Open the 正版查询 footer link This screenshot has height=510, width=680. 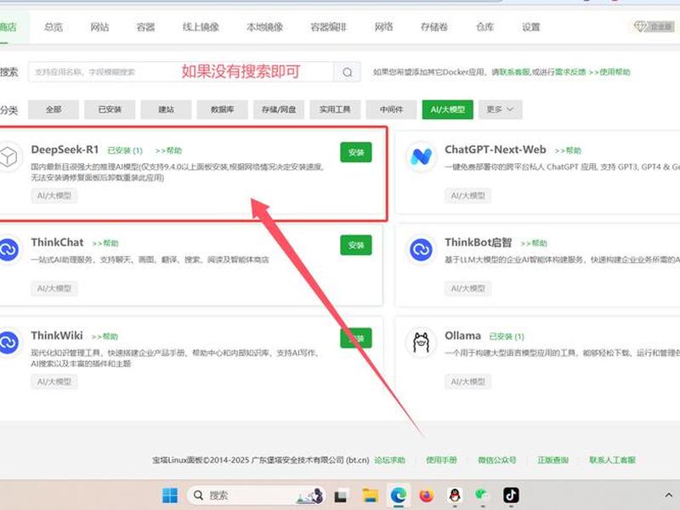(x=553, y=460)
